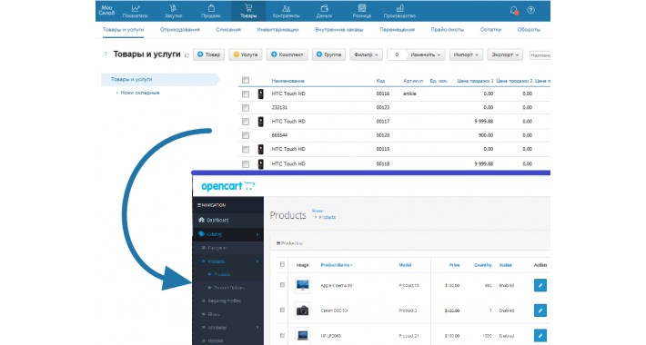Click the phone thumbnail for code 00115
Image resolution: width=646 pixels, height=345 pixels.
coord(260,149)
